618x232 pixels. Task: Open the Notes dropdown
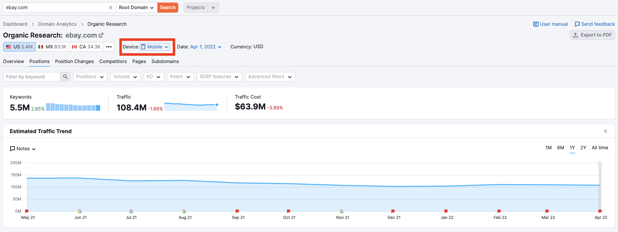(23, 149)
